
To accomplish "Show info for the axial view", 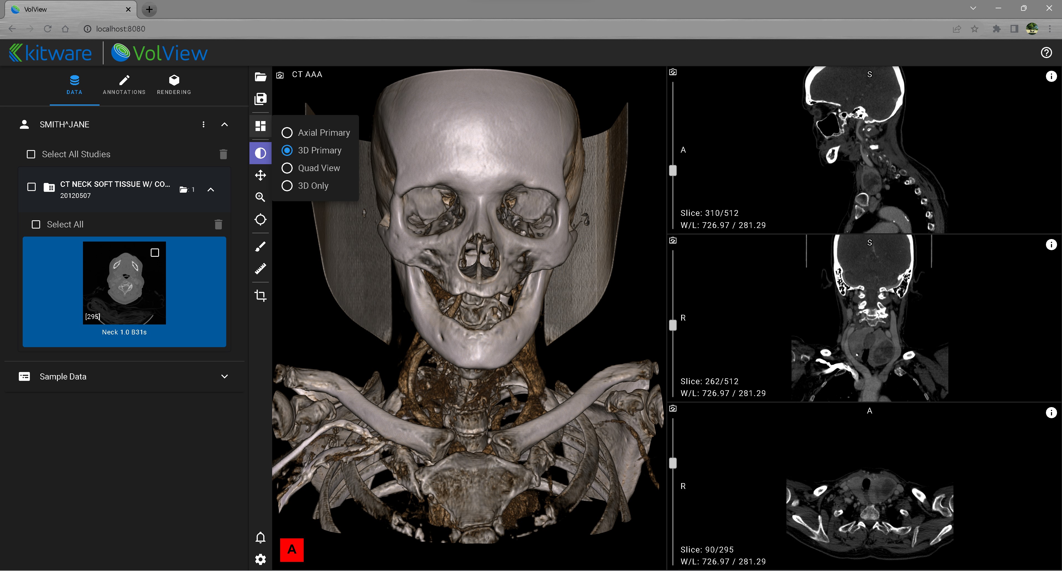I will [x=1051, y=413].
